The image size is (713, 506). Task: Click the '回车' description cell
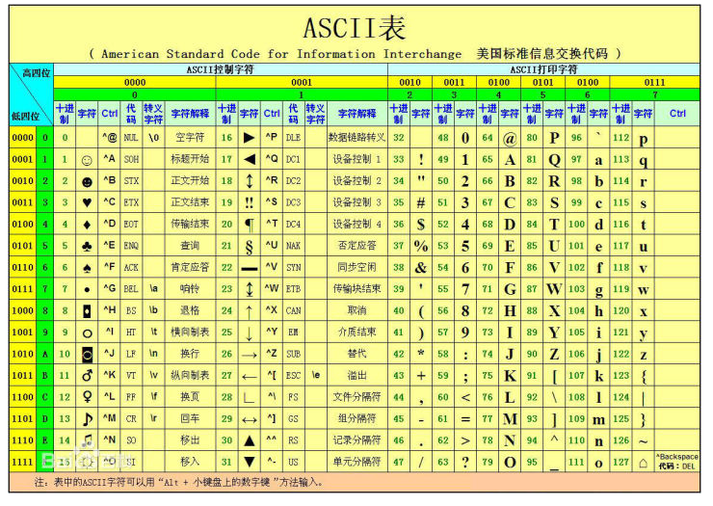[190, 418]
